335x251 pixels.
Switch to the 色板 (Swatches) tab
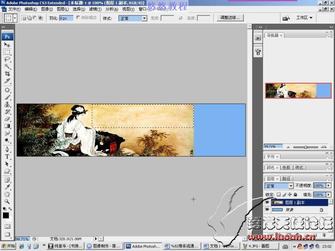tap(286, 168)
